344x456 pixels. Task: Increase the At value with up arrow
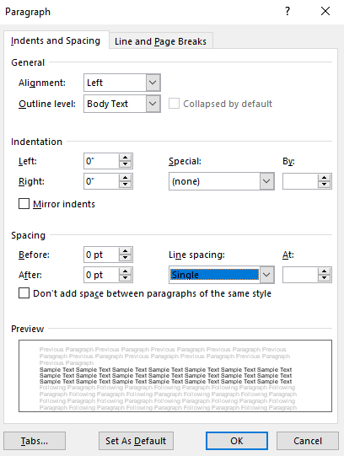pyautogui.click(x=325, y=271)
